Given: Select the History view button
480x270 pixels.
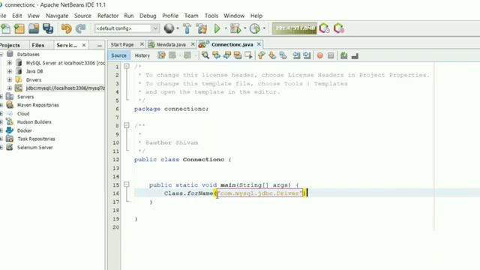Looking at the screenshot, I should pos(142,55).
